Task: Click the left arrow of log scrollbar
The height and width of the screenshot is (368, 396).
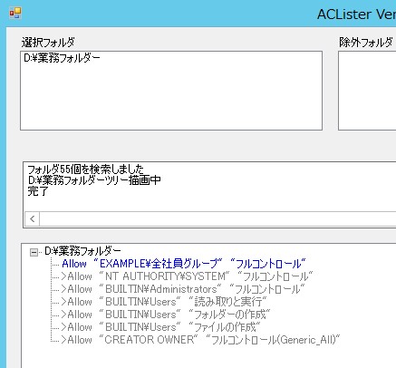Action: [x=33, y=218]
